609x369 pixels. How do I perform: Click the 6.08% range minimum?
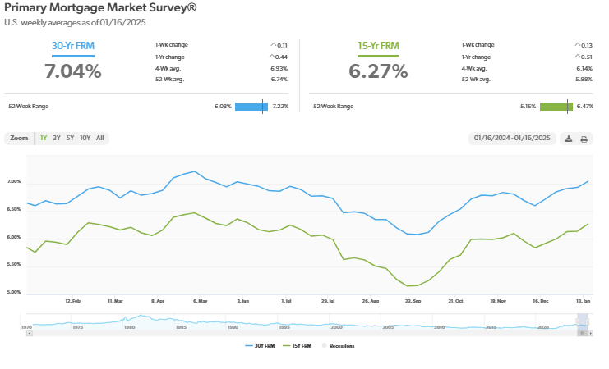pyautogui.click(x=223, y=107)
